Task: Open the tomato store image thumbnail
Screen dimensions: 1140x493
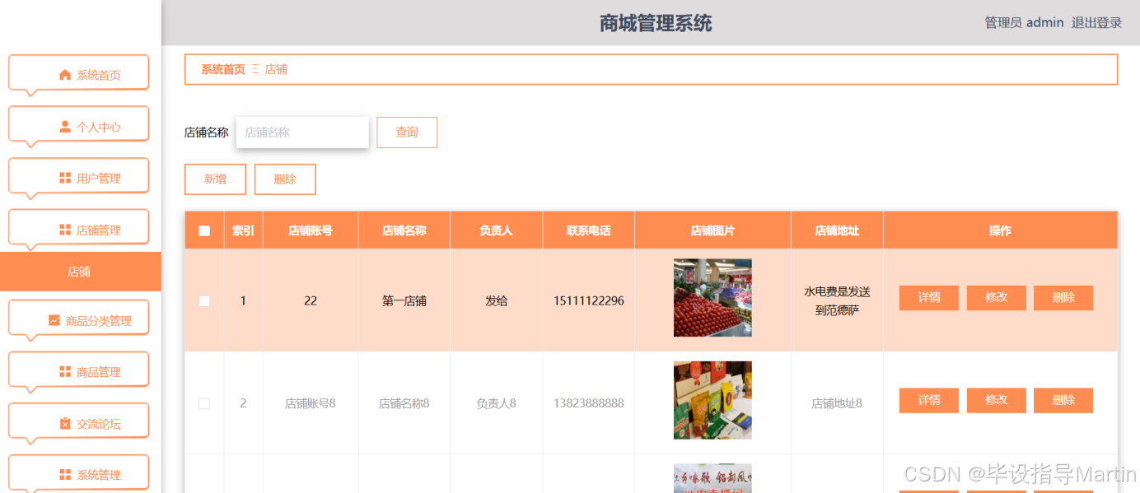Action: (x=712, y=298)
